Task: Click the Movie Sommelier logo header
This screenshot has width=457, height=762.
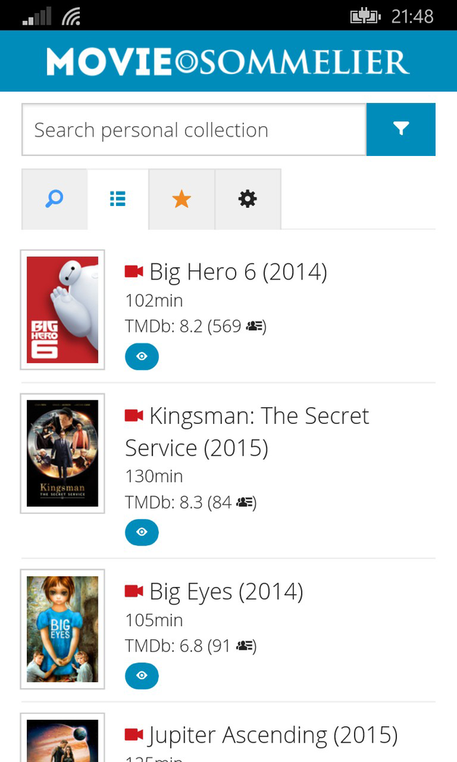Action: click(228, 62)
